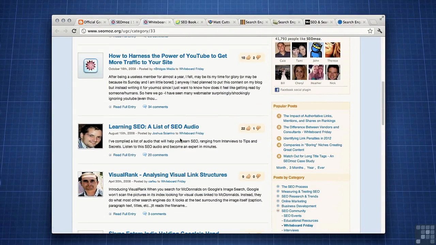Screen dimensions: 436x245
Task: Thumbs up the VisualRank post
Action: click(x=248, y=176)
